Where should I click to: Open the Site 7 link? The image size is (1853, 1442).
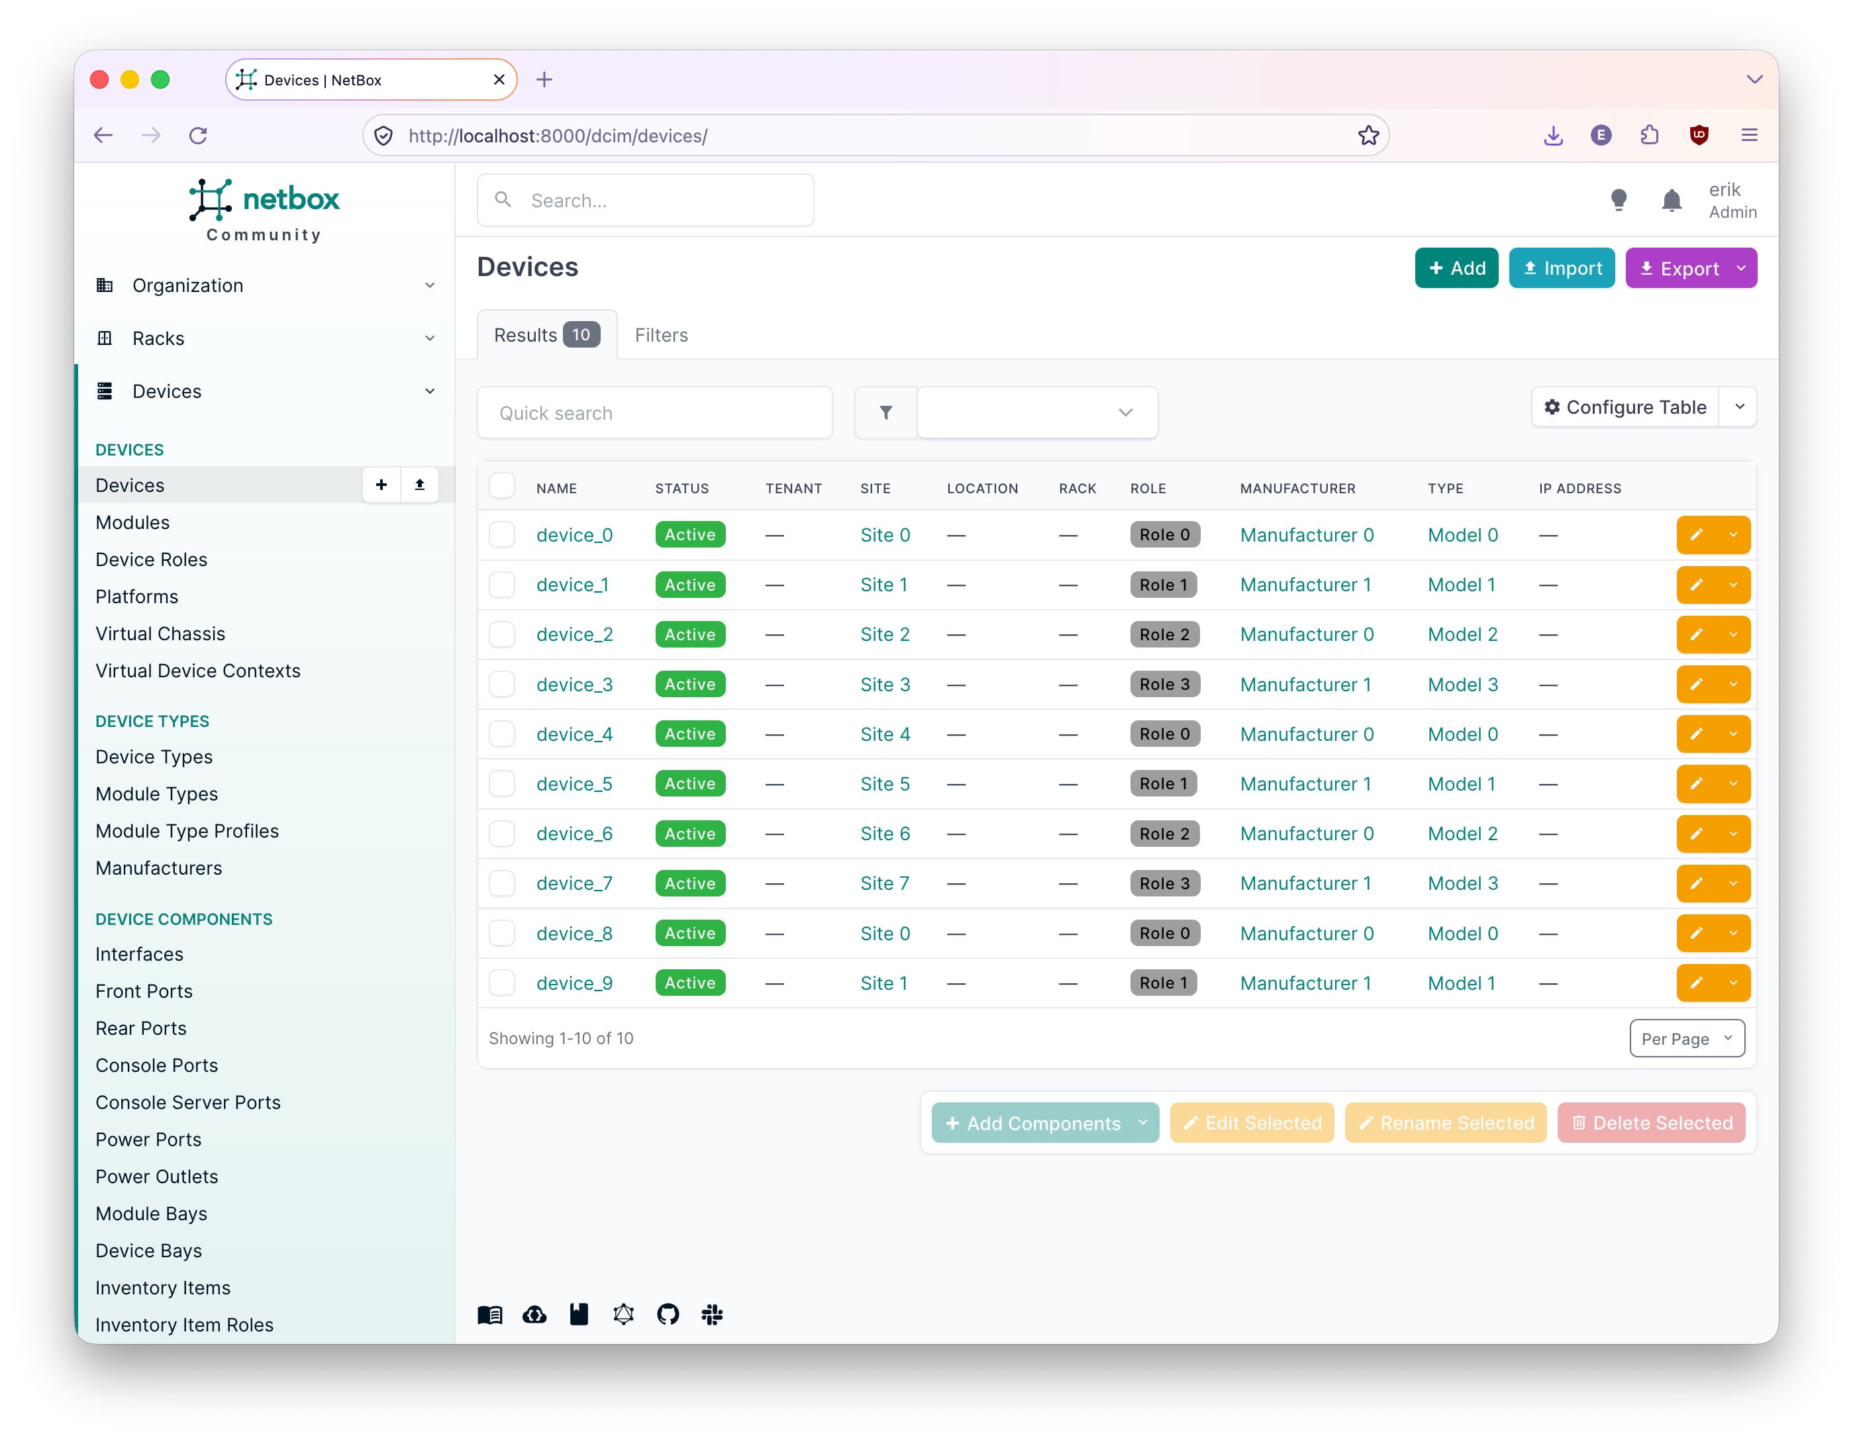pyautogui.click(x=884, y=884)
